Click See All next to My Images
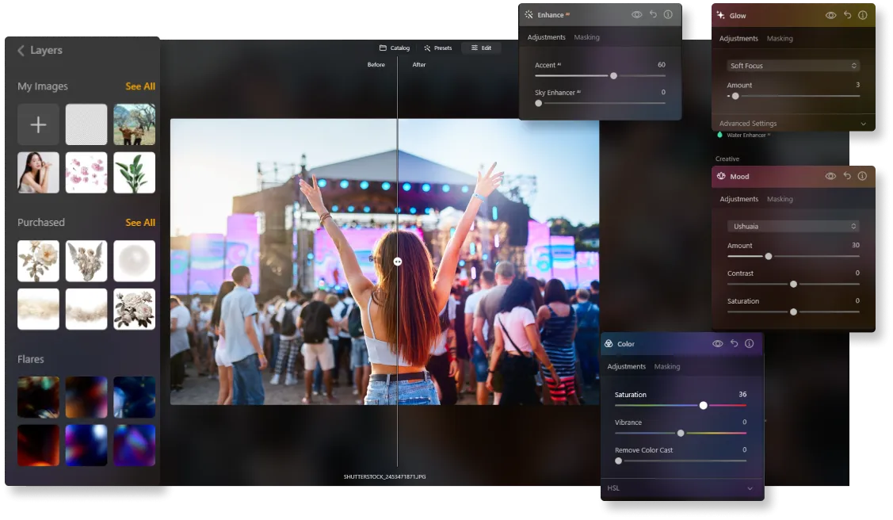Screen dimensions: 893x520 click(x=140, y=86)
